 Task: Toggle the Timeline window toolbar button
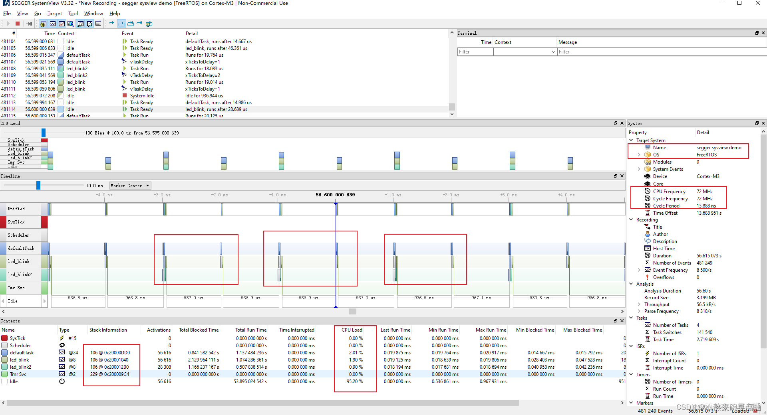coord(52,24)
